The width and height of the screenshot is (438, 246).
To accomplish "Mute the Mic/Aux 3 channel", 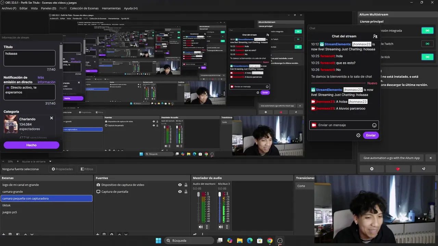I will tap(221, 227).
